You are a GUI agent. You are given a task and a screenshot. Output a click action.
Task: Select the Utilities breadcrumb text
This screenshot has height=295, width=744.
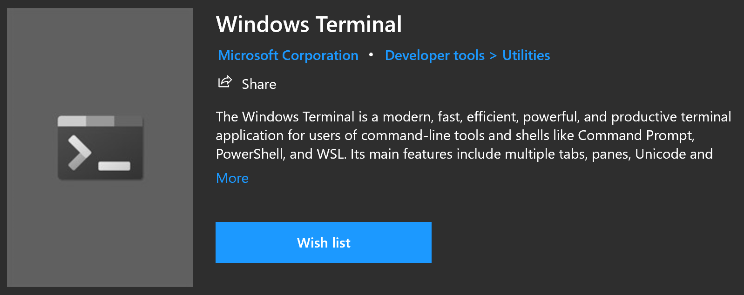tap(526, 55)
